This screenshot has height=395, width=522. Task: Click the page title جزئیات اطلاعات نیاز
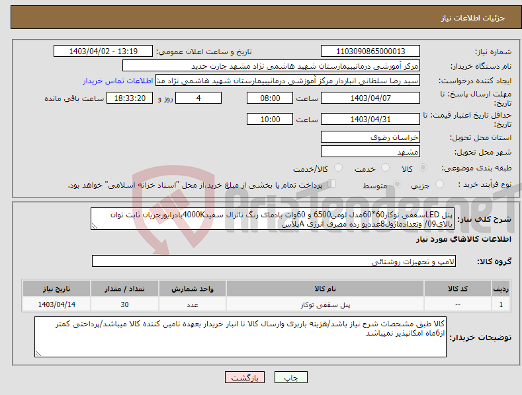point(473,18)
